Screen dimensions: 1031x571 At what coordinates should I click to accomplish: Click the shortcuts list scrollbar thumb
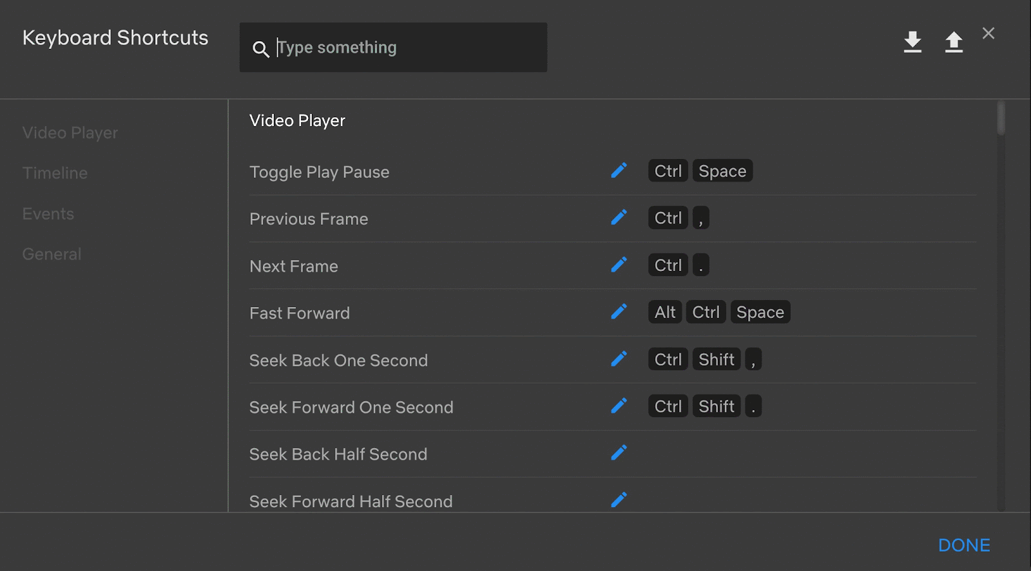(x=1001, y=118)
